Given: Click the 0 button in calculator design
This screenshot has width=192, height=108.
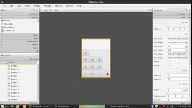Looking at the screenshot, I should [x=92, y=74].
